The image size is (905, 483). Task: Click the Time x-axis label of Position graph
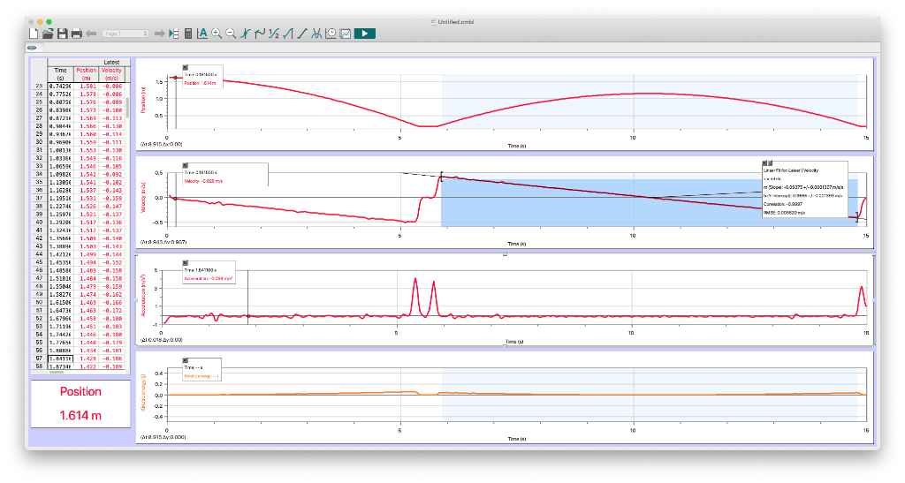(516, 146)
